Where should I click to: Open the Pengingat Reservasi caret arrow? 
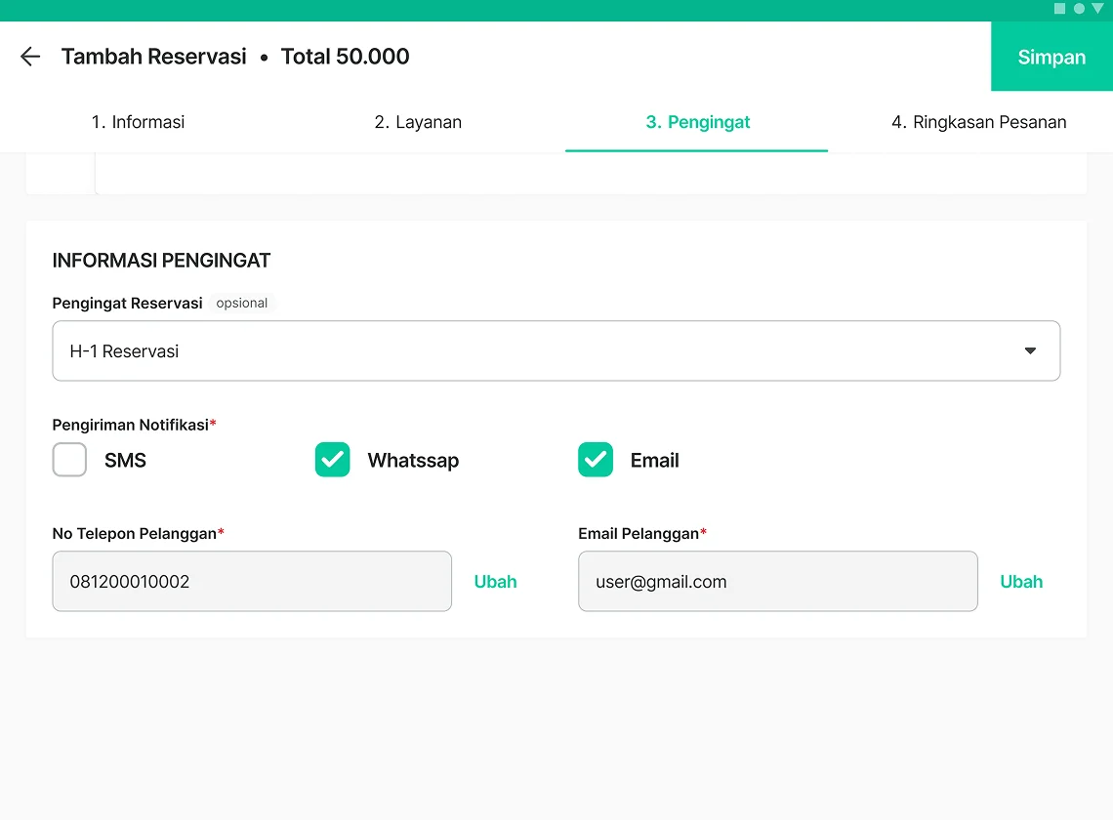point(1030,351)
